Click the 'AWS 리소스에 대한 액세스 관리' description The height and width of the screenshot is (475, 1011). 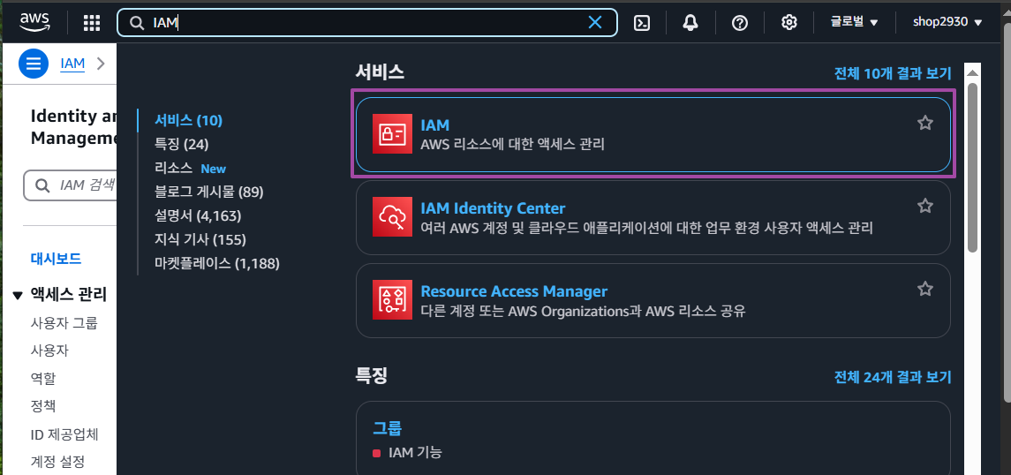513,145
